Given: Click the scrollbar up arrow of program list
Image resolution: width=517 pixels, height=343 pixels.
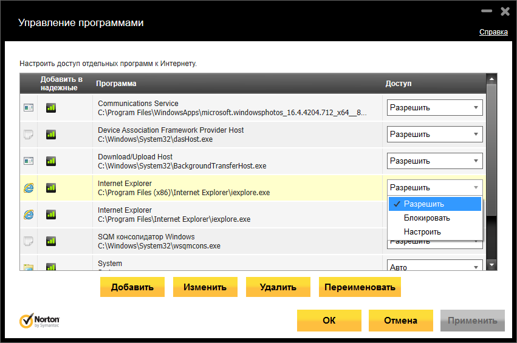Looking at the screenshot, I should [491, 79].
